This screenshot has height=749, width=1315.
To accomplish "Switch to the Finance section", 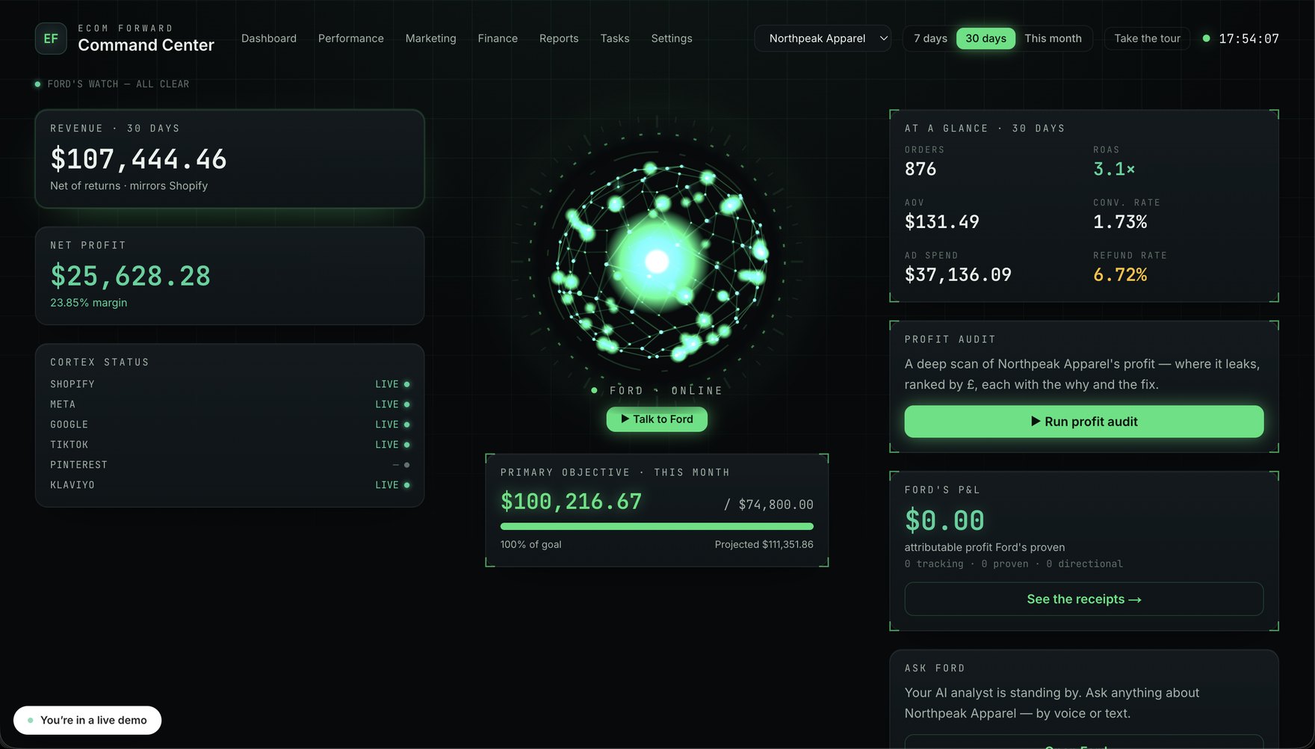I will [x=498, y=38].
